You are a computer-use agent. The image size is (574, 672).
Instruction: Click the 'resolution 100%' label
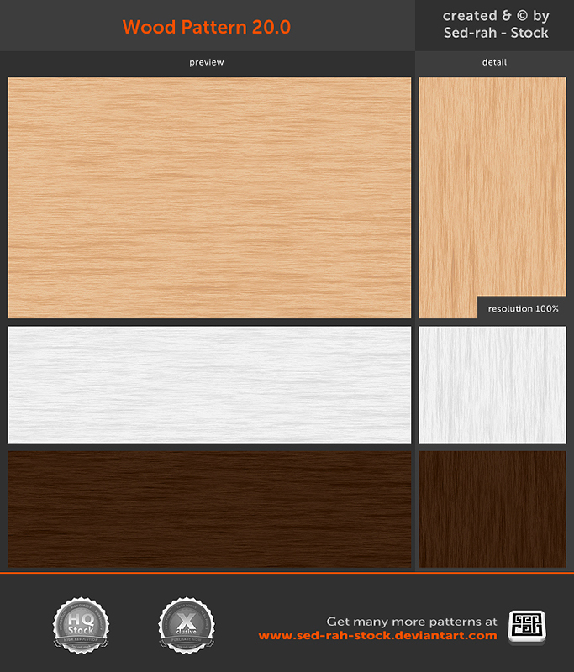point(523,308)
